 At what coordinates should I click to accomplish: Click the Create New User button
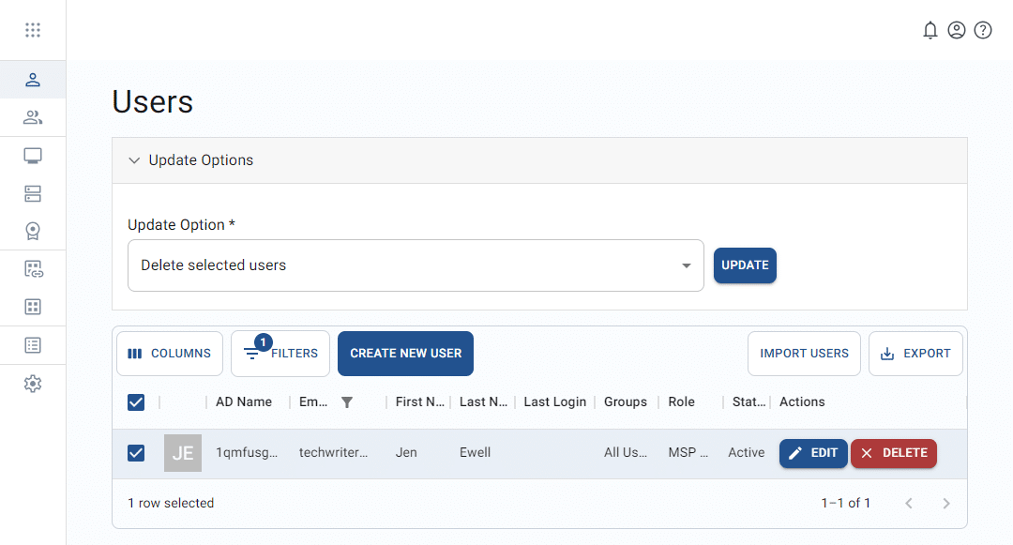[405, 354]
